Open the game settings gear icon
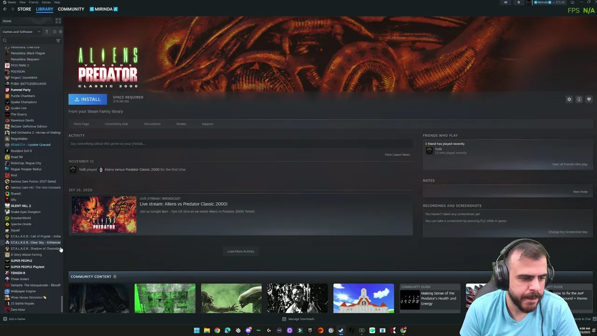This screenshot has height=336, width=597. [x=569, y=99]
